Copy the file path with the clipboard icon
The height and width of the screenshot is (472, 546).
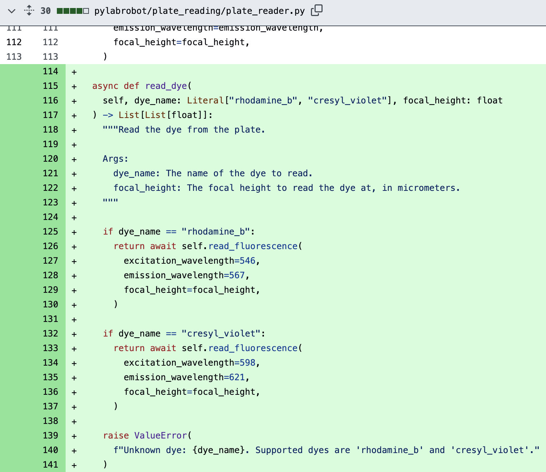click(x=316, y=10)
